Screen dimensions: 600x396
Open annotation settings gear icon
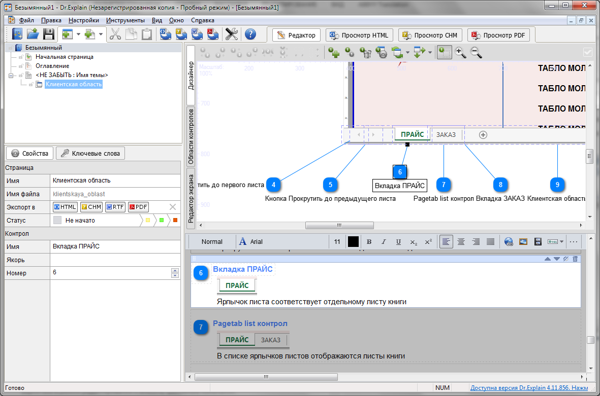point(381,52)
